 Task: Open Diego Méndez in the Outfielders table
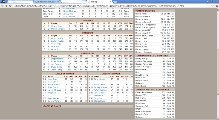point(57,58)
